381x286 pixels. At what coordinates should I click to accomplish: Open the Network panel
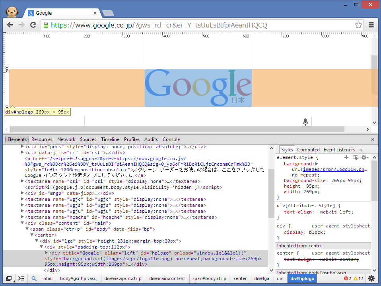[66, 139]
